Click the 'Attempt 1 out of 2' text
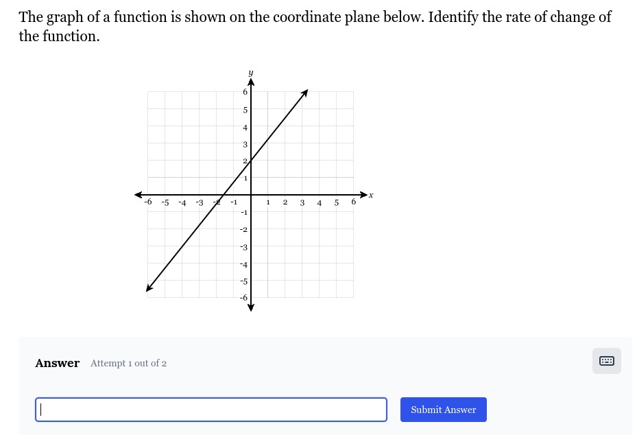The width and height of the screenshot is (637, 435). click(x=128, y=363)
